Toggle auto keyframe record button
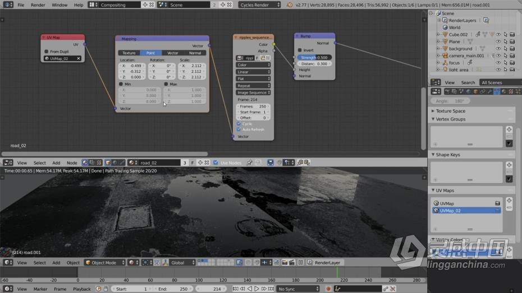522x293 pixels. [x=328, y=289]
